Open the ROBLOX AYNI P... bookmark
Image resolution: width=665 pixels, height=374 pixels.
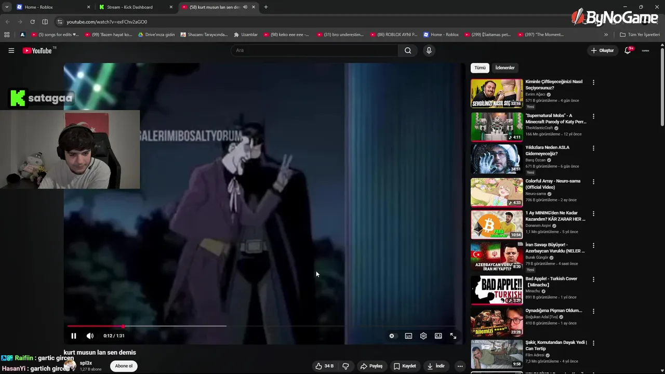click(x=394, y=35)
